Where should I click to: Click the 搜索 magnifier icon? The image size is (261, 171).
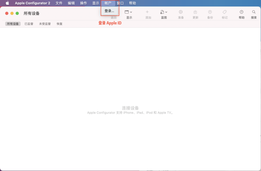coord(254,12)
